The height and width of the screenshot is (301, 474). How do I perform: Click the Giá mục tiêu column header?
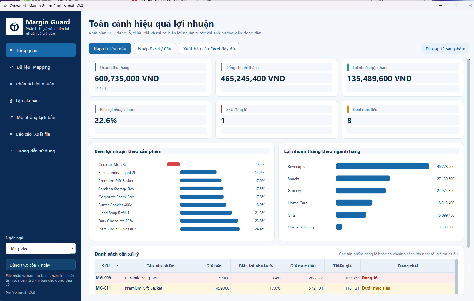[x=303, y=266]
